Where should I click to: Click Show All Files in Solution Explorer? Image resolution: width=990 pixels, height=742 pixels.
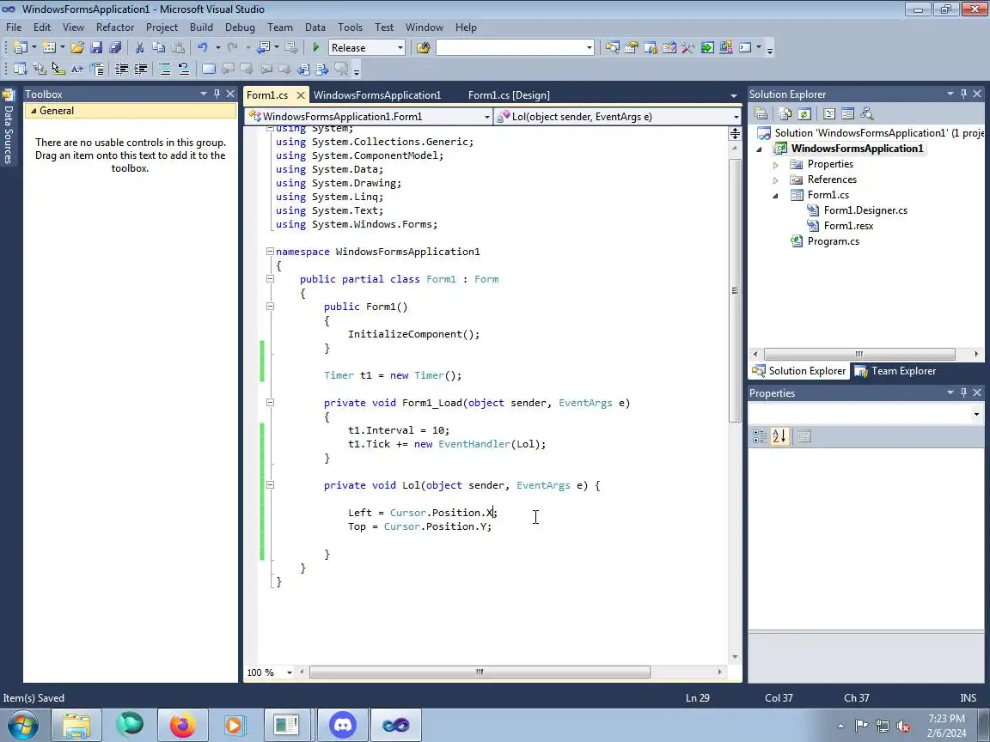coord(785,114)
